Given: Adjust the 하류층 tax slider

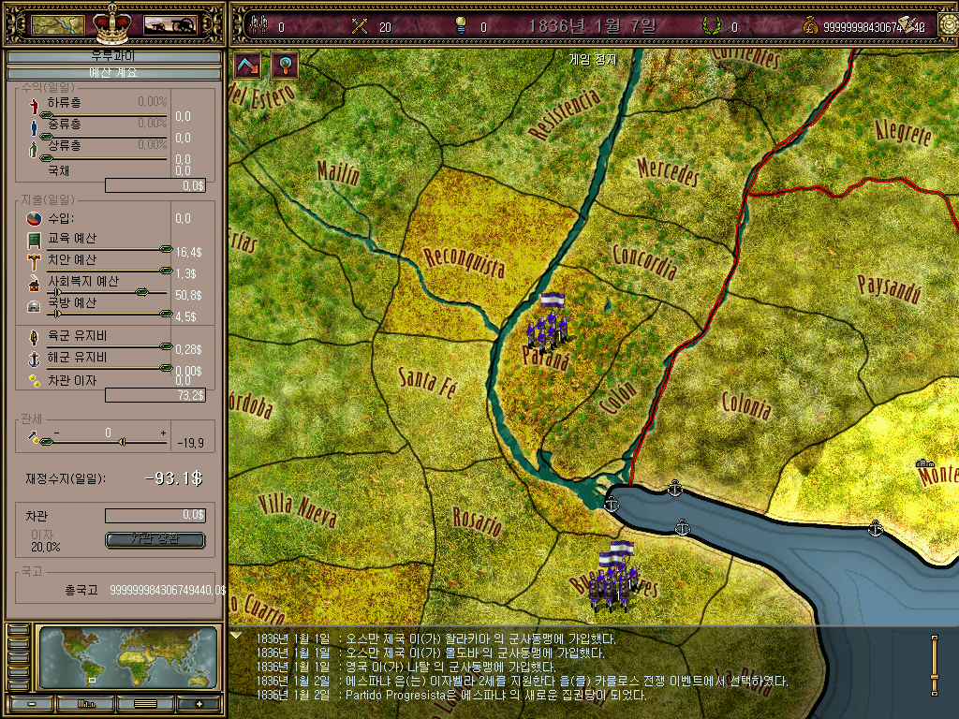Looking at the screenshot, I should click(47, 115).
